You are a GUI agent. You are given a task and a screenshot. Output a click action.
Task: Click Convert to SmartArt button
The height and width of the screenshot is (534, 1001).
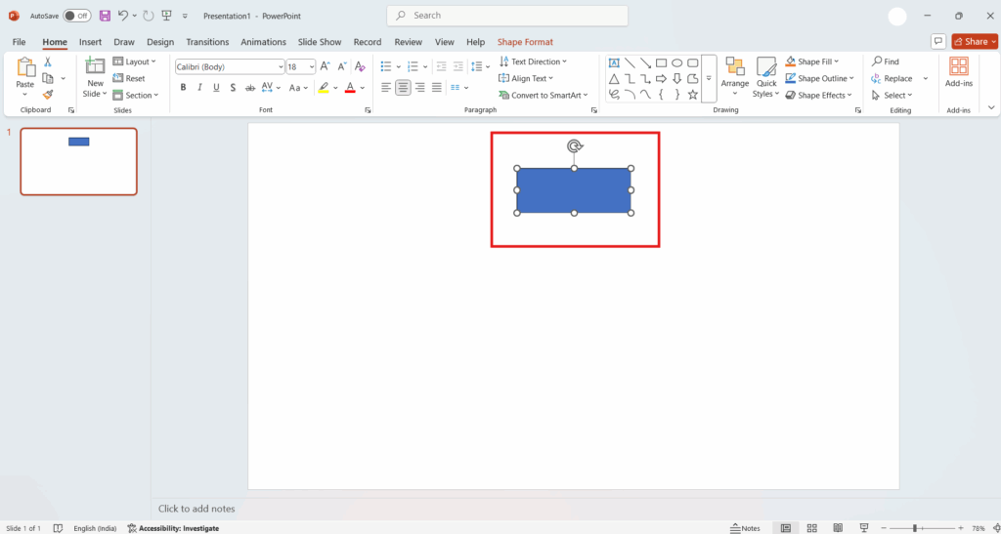(544, 95)
